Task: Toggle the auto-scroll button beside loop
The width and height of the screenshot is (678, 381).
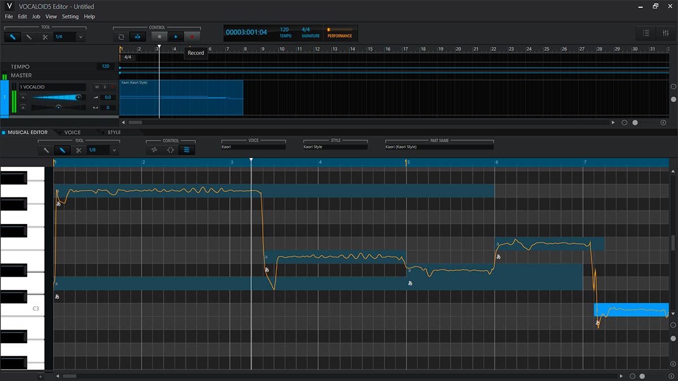Action: (x=137, y=37)
